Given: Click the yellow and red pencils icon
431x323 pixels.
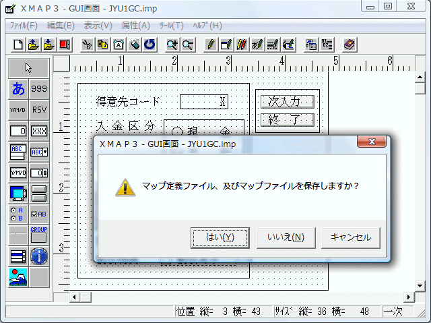Looking at the screenshot, I should pos(242,45).
